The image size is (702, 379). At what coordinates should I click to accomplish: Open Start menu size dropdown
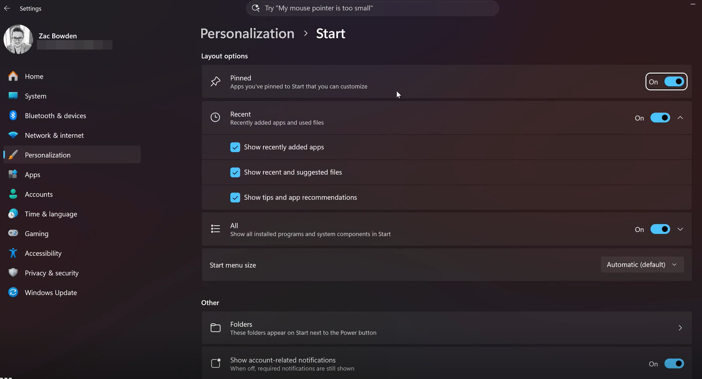coord(642,265)
